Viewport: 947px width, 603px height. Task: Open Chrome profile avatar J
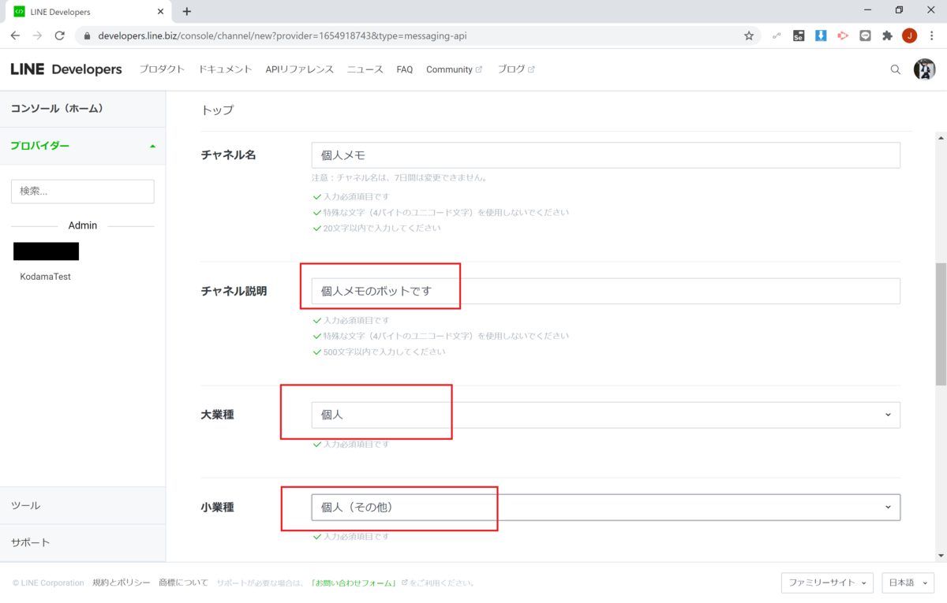click(909, 35)
